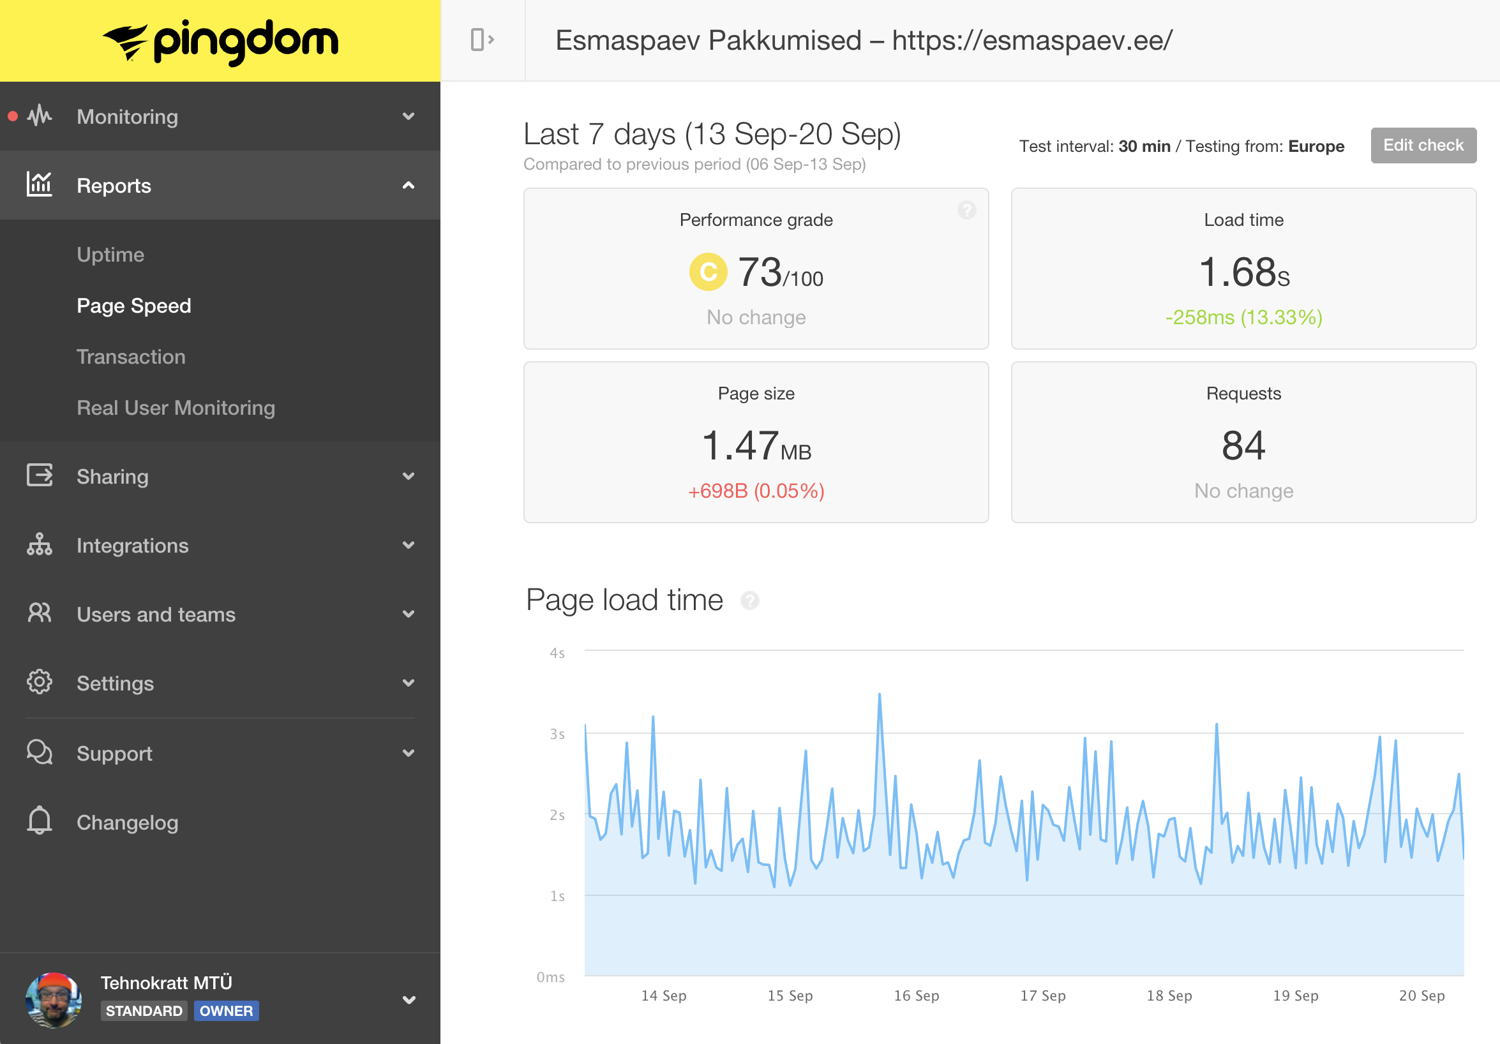This screenshot has height=1044, width=1500.
Task: Click the Integrations menu label
Action: 133,546
